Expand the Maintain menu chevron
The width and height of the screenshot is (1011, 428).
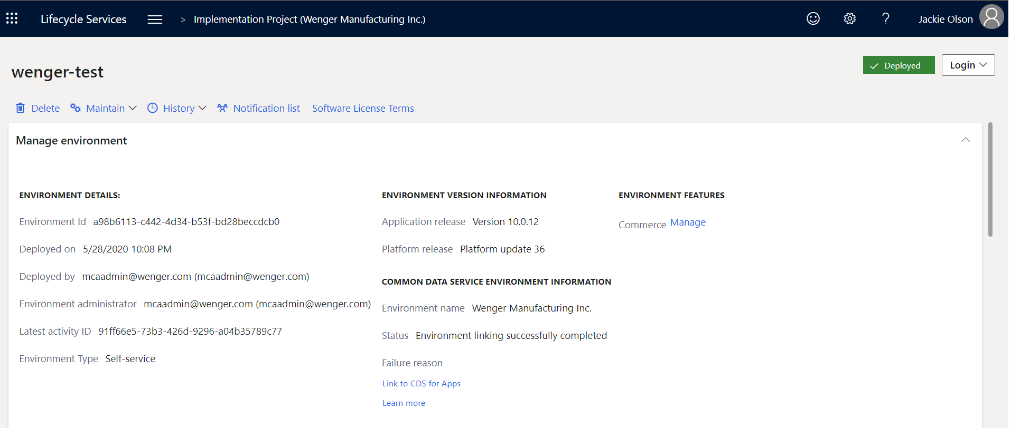[x=133, y=108]
